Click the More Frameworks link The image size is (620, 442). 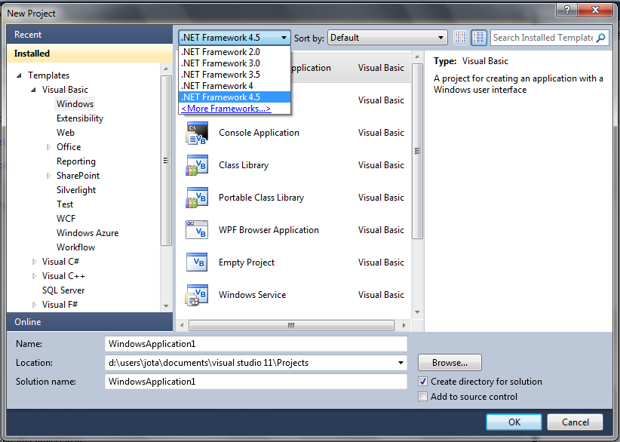226,109
